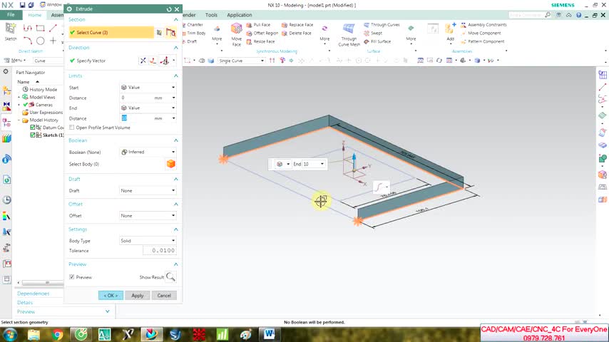
Task: Open the Through Curve Mesh tool
Action: pos(349,34)
